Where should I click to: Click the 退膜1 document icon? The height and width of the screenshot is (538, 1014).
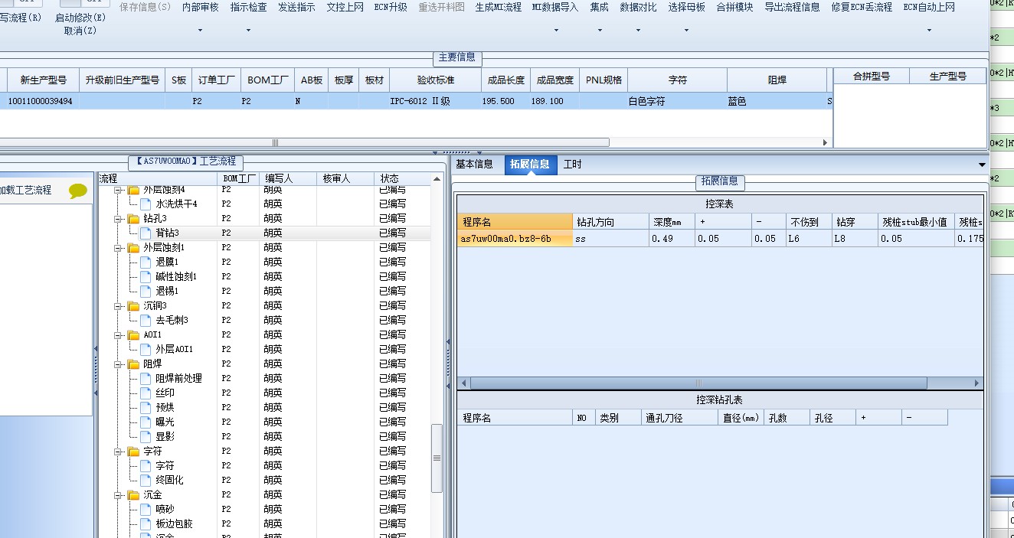click(x=146, y=262)
